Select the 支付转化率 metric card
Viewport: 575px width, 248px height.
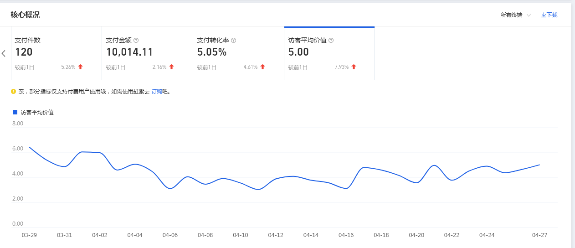238,53
